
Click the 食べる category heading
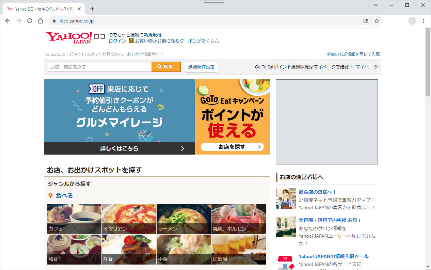point(64,196)
